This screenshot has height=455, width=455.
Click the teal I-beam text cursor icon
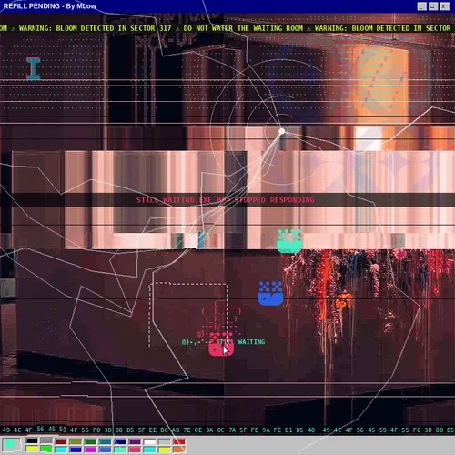tap(34, 69)
